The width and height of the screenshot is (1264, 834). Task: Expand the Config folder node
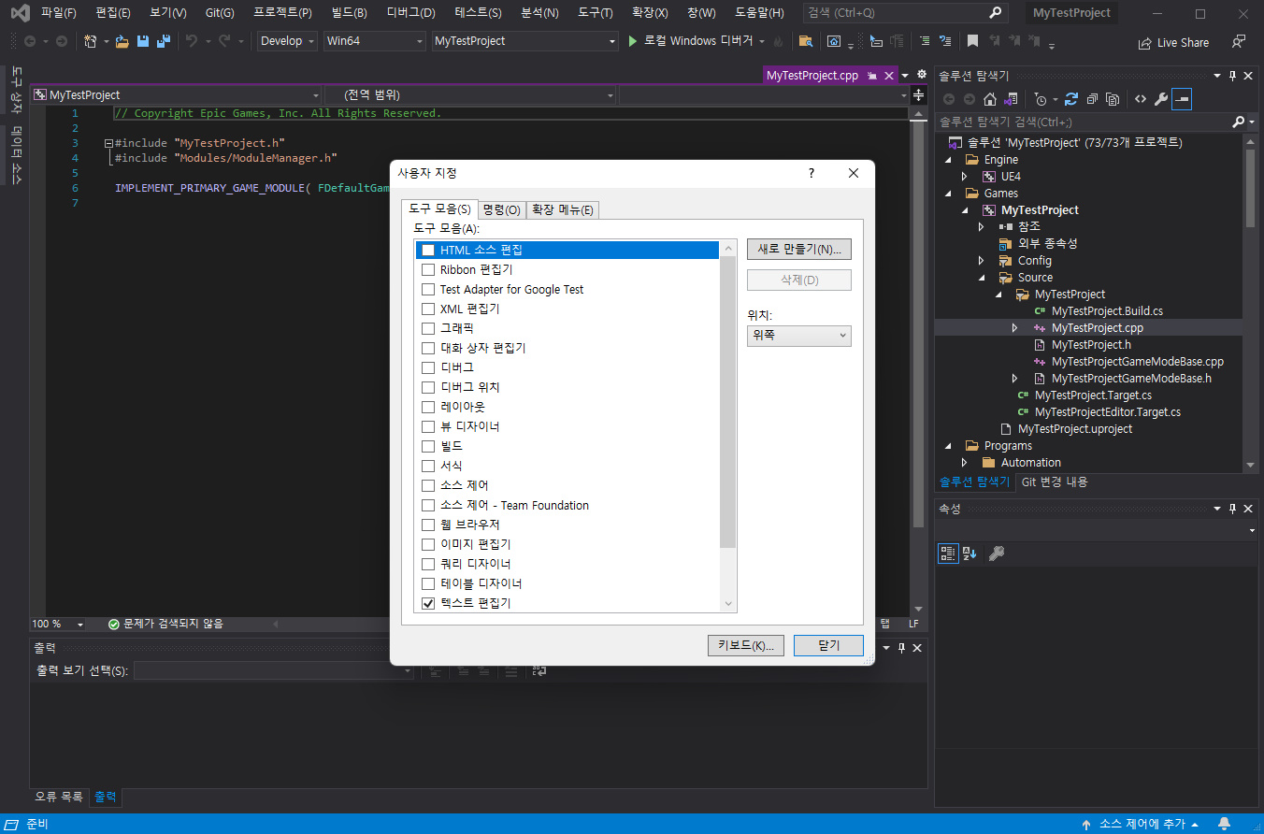click(982, 261)
